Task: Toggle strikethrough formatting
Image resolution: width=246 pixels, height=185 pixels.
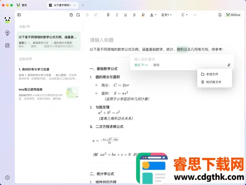Action: tap(134, 15)
